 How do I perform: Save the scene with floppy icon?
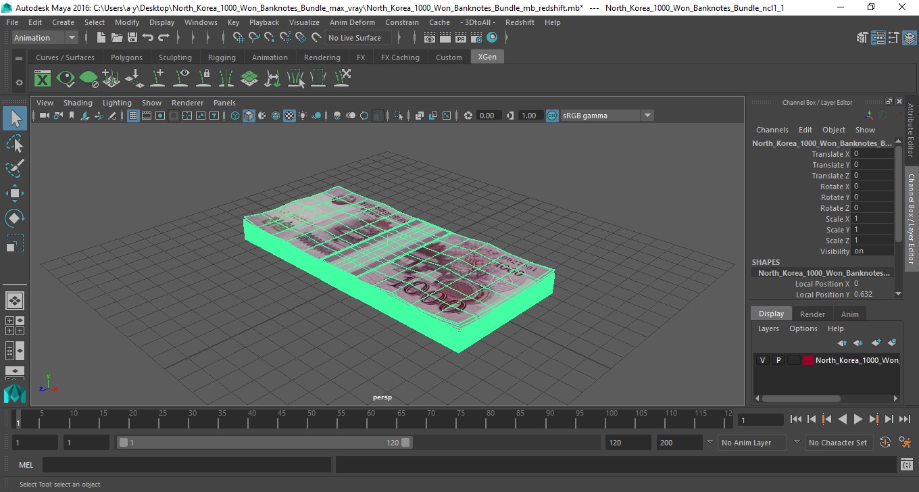[132, 38]
